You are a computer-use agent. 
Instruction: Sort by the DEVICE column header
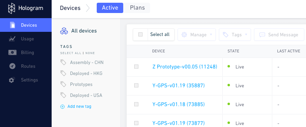pos(158,51)
